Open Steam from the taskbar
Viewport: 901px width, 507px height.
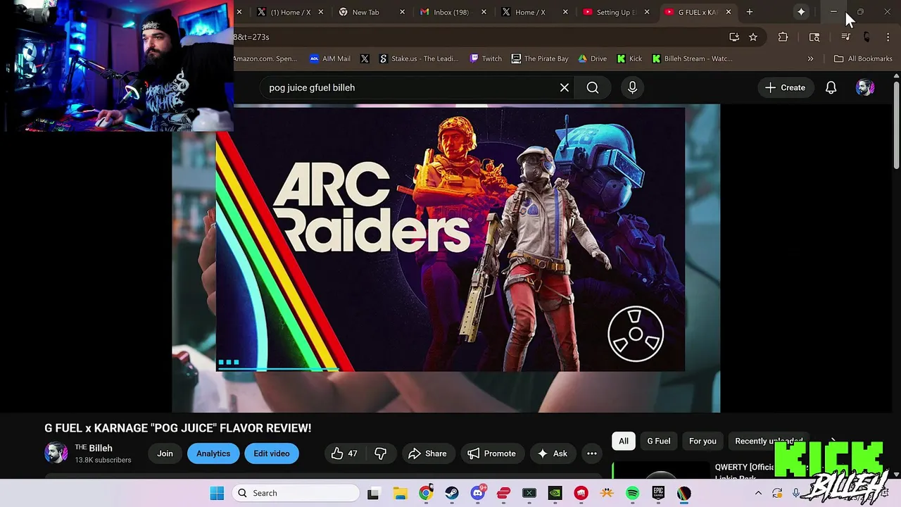(452, 493)
